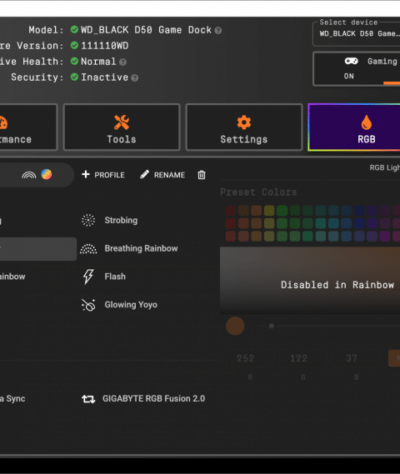Add a new lighting PROFILE

point(103,175)
